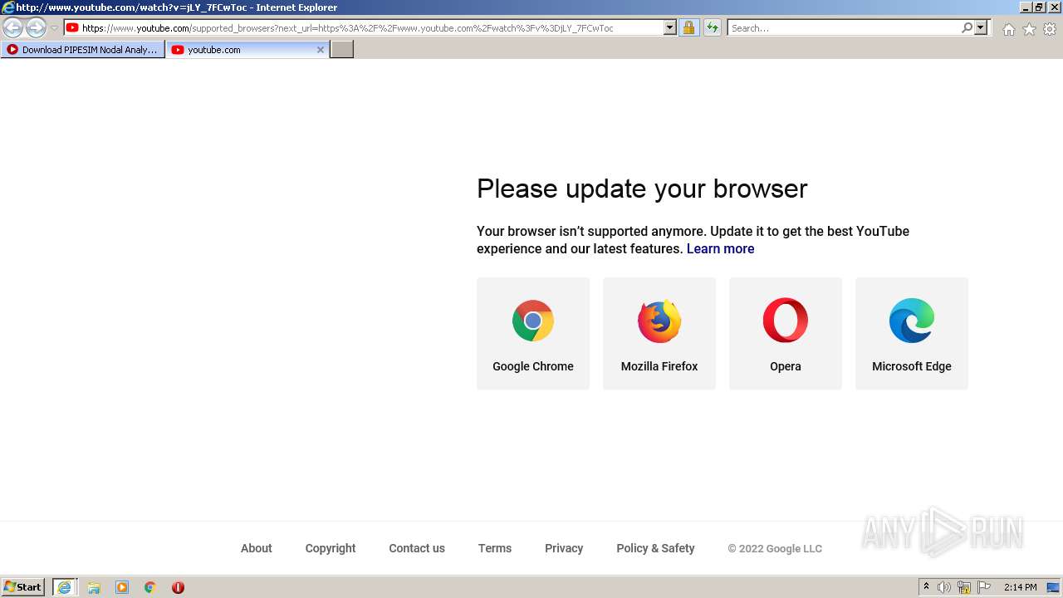Click the browser Back arrow button

tap(13, 28)
